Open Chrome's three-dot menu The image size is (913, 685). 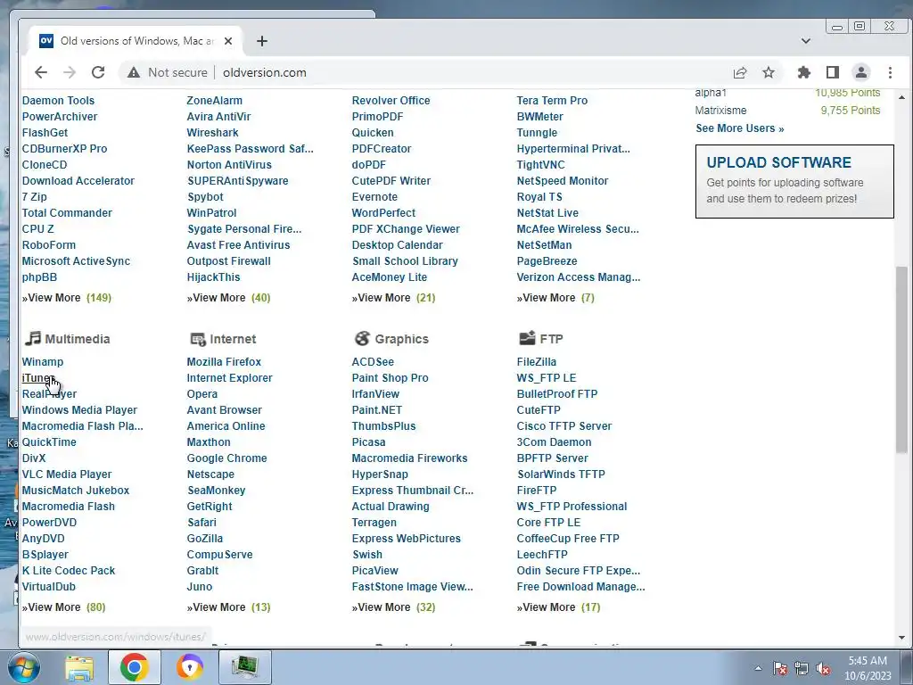(x=891, y=72)
